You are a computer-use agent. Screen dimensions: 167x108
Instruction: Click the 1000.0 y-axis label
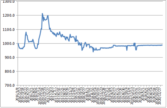[8, 44]
